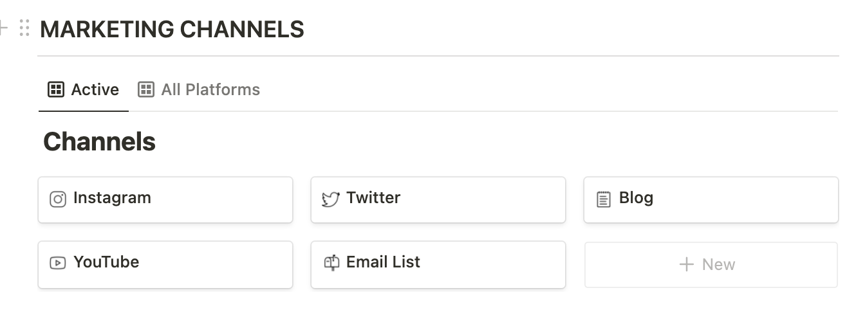Click the plus icon in New card

tap(687, 264)
